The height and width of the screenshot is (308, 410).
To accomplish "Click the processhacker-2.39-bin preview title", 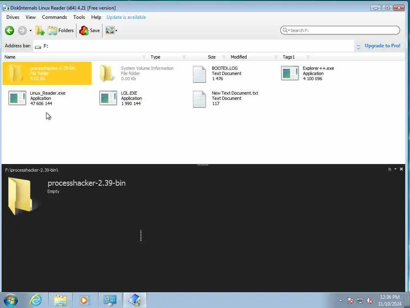I will (86, 183).
